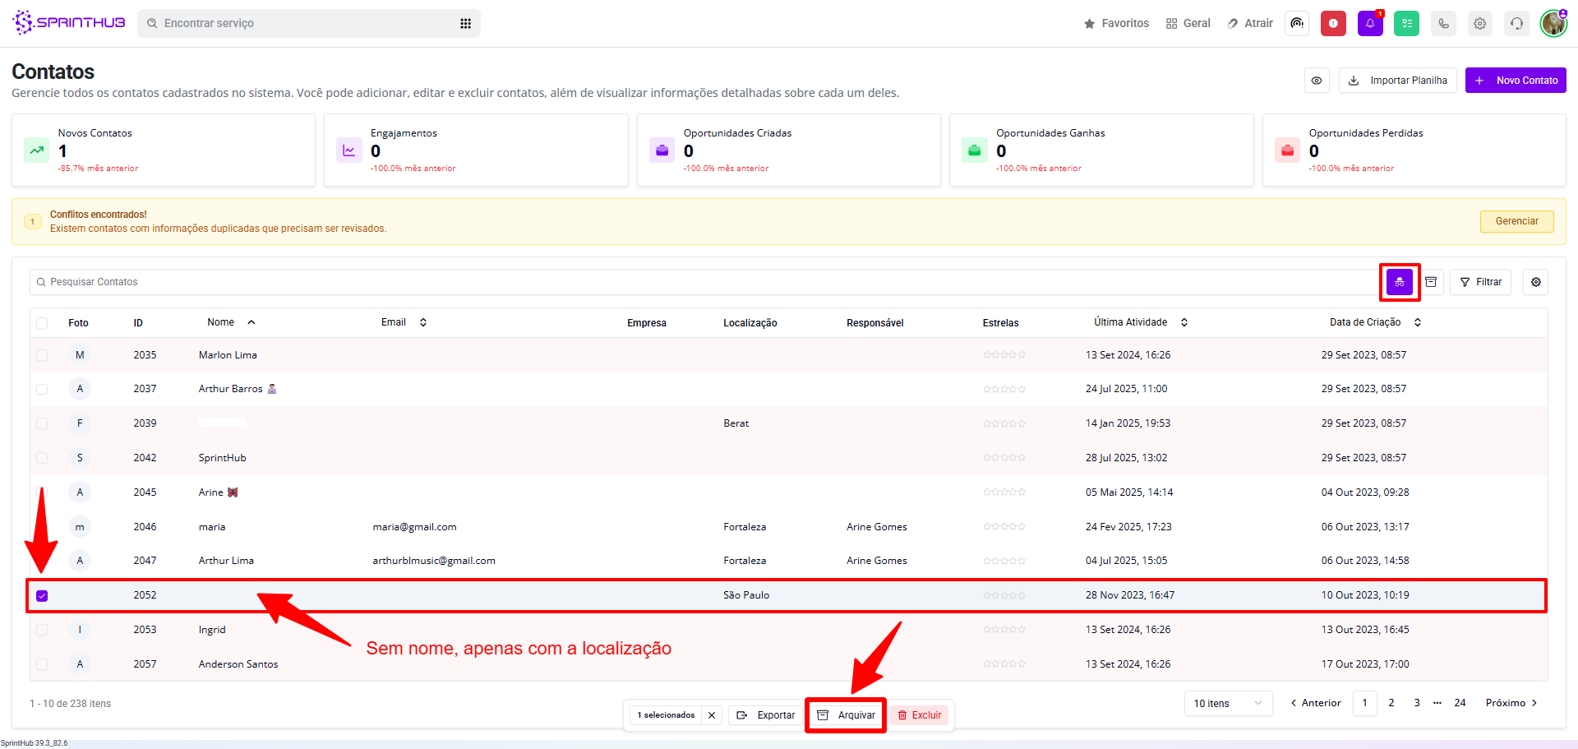The height and width of the screenshot is (749, 1578).
Task: Open archived contacts via the box icon
Action: point(1431,282)
